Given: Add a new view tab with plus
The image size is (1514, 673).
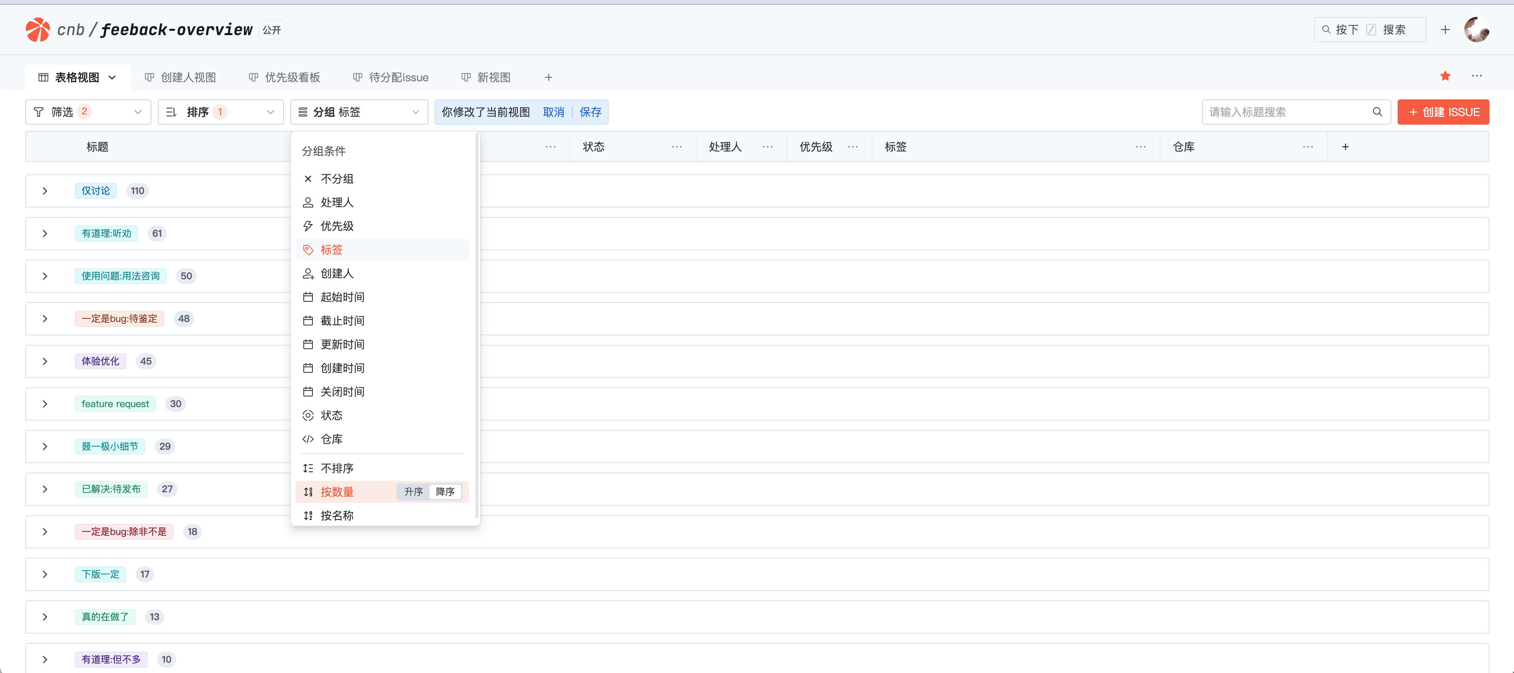Looking at the screenshot, I should [548, 78].
